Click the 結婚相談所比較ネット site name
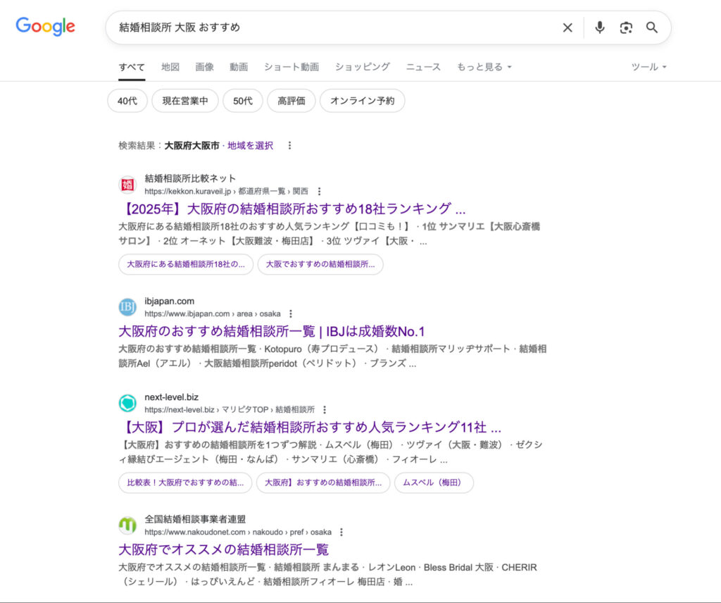 (x=190, y=178)
